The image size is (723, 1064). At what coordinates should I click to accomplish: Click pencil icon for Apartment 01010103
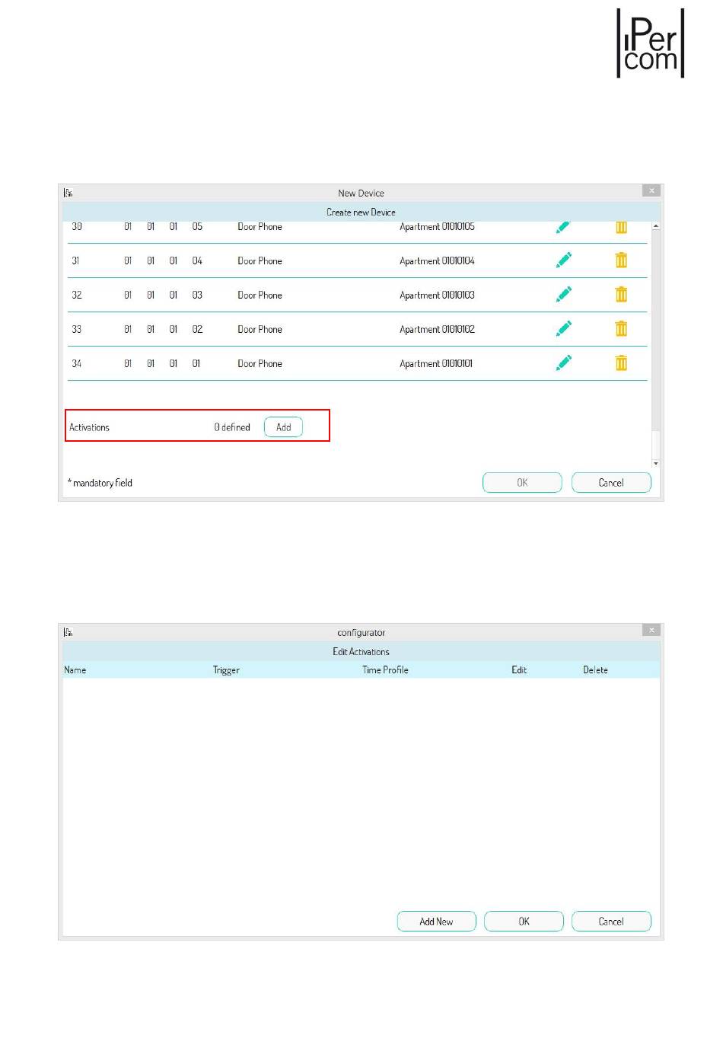pos(563,295)
